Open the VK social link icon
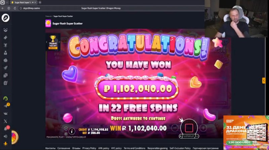 coord(5,114)
